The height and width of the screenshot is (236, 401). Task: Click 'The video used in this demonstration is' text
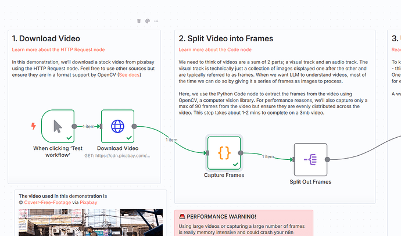click(x=63, y=196)
